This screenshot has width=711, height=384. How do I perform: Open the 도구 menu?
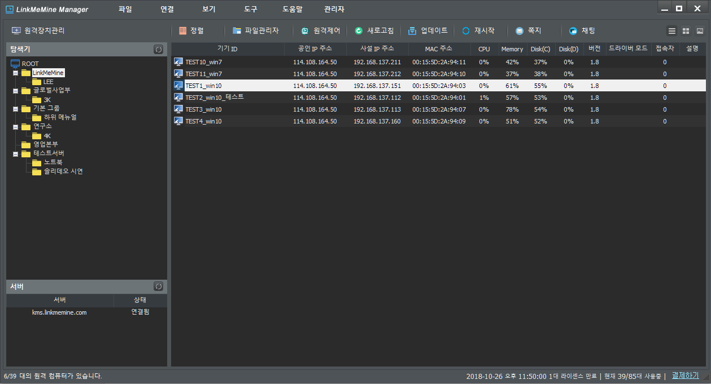(251, 9)
